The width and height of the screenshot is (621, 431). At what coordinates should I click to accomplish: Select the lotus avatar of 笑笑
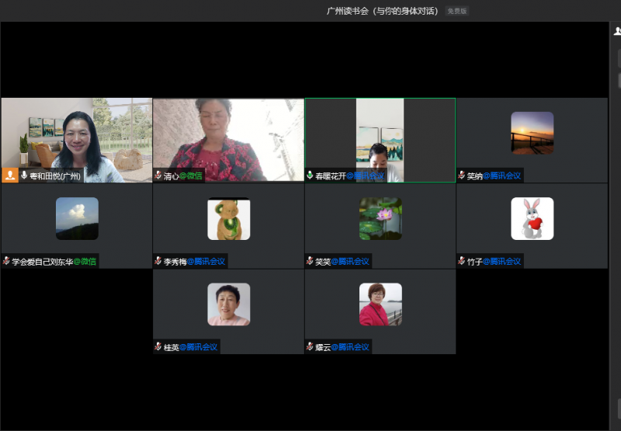pos(380,219)
